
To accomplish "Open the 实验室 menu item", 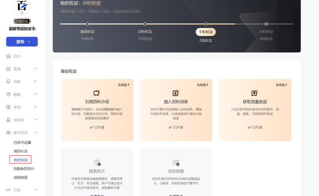I will click(x=19, y=120).
